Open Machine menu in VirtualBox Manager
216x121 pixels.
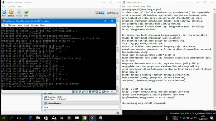point(11,7)
